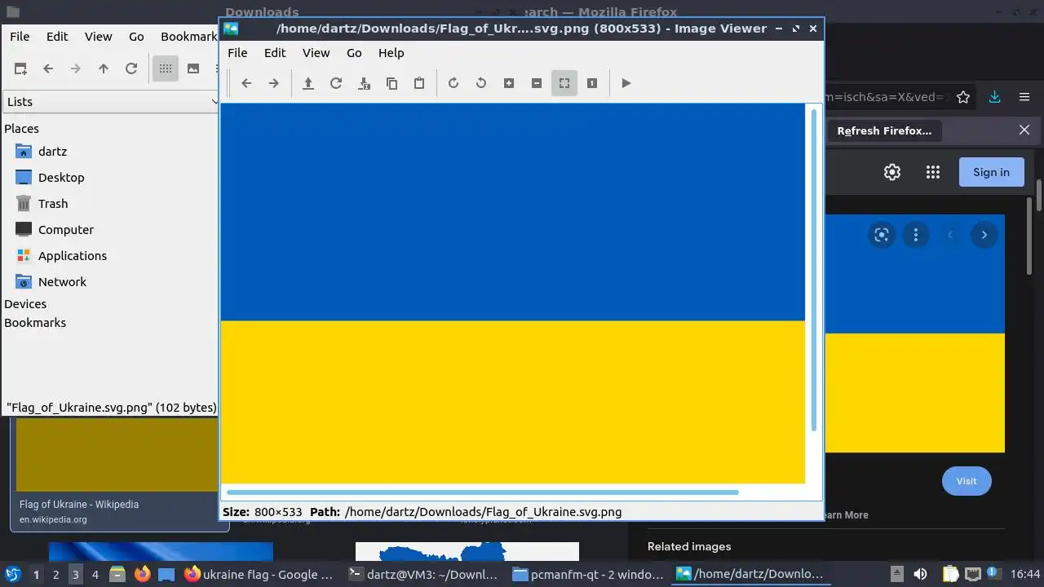Open Edit menu in the file manager

pyautogui.click(x=57, y=36)
